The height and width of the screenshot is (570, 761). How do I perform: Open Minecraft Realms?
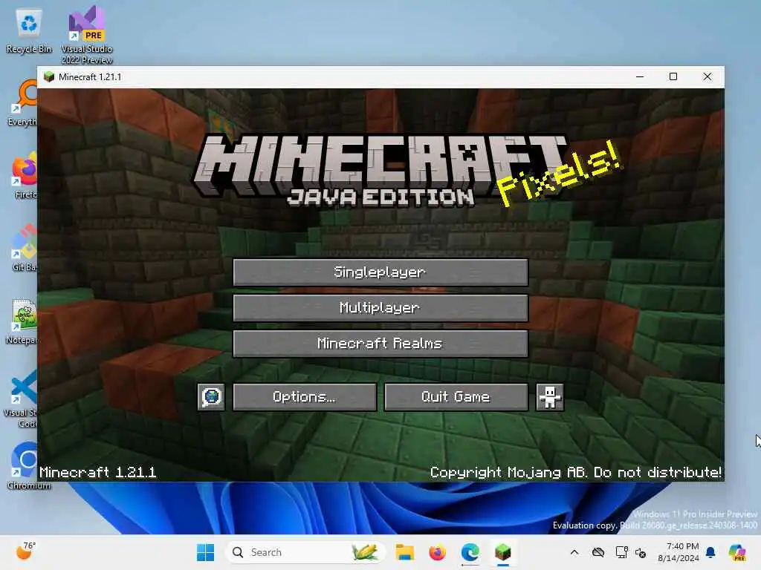(380, 344)
